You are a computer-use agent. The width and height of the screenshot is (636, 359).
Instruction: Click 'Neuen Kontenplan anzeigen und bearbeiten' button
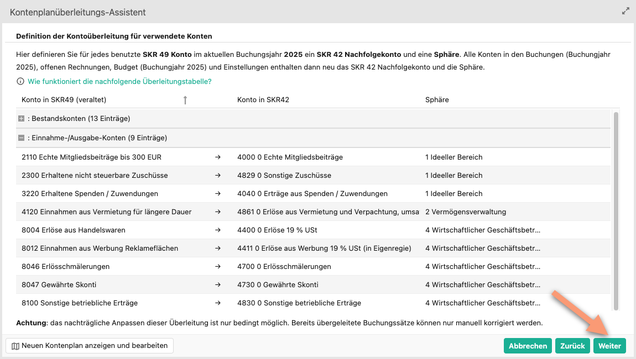click(x=90, y=346)
